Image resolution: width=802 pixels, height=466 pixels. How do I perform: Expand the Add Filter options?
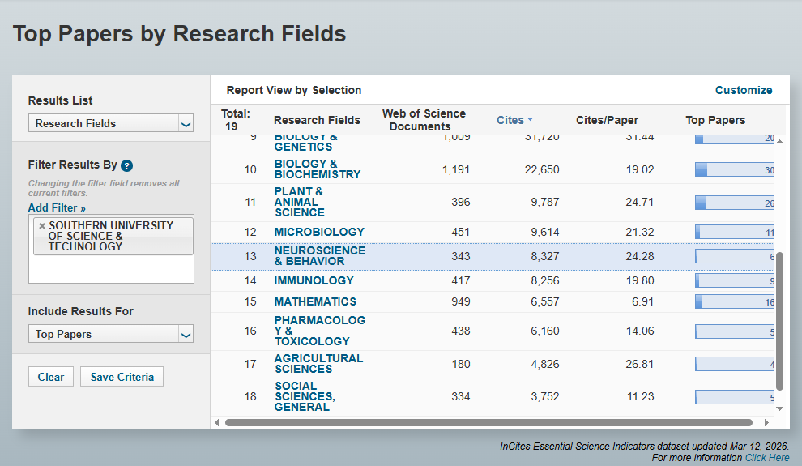pos(57,208)
